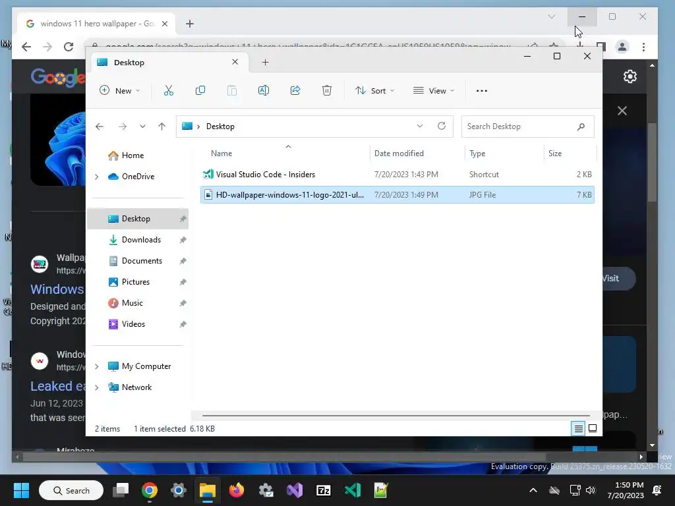This screenshot has height=506, width=675.
Task: Open Chrome three-dot menu
Action: click(643, 47)
